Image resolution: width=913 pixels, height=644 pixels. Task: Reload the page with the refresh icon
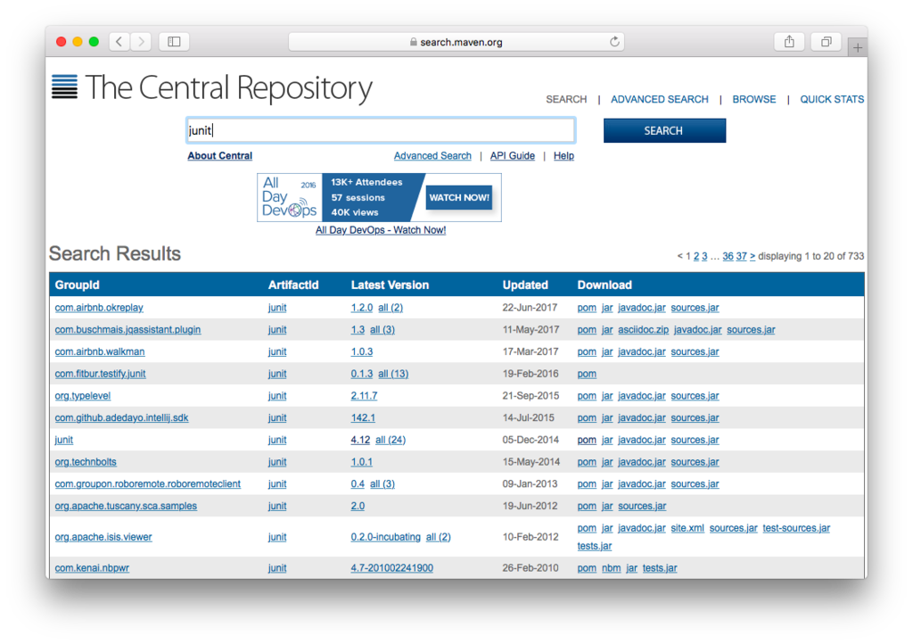point(614,41)
